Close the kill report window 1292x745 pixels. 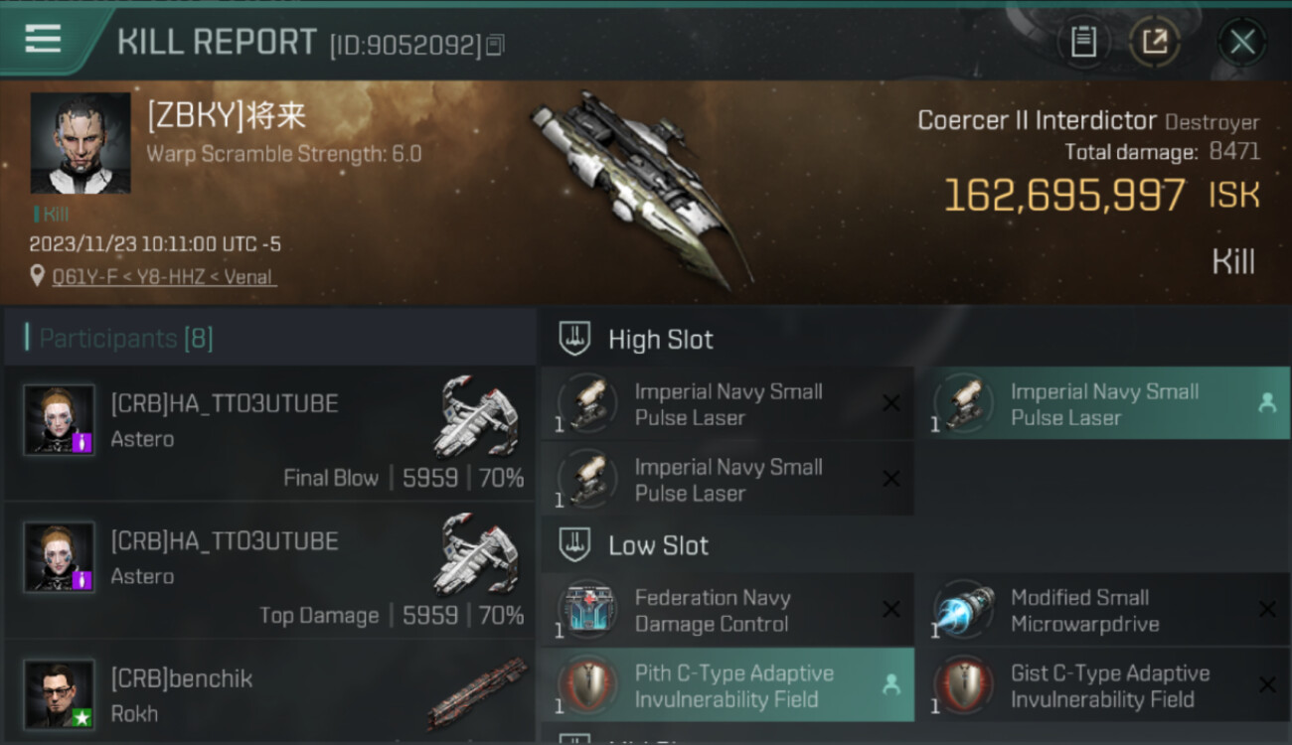1242,42
